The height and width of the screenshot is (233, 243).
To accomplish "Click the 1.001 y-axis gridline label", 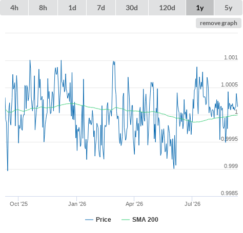I will [231, 57].
